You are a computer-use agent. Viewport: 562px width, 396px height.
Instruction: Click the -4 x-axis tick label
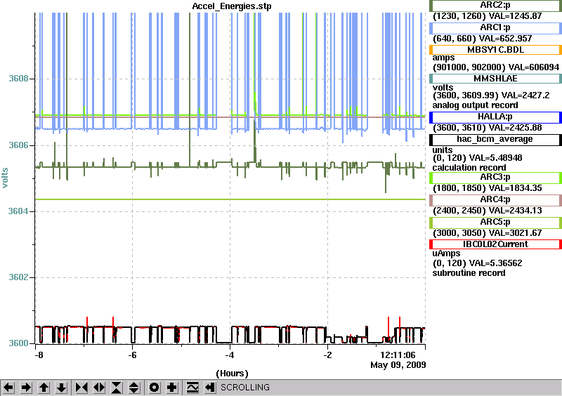(x=230, y=355)
